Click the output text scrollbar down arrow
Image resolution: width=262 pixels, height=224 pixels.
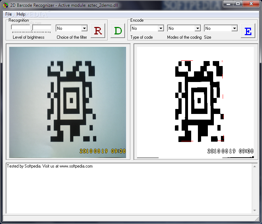point(255,211)
